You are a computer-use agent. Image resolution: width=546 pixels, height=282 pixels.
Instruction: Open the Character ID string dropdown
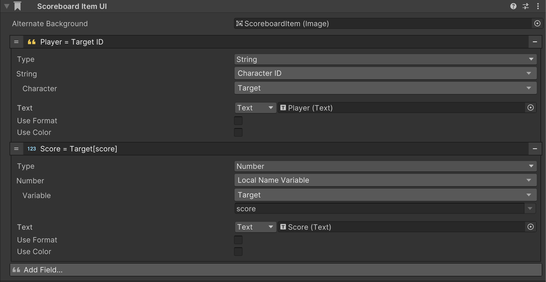click(x=385, y=73)
